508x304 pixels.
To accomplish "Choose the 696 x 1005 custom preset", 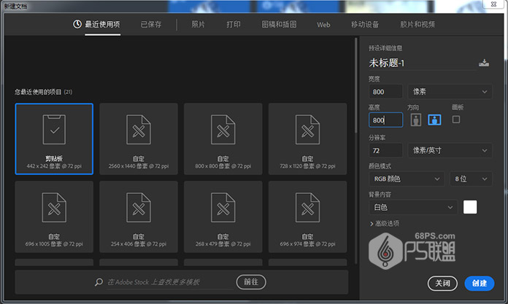I will coord(54,217).
